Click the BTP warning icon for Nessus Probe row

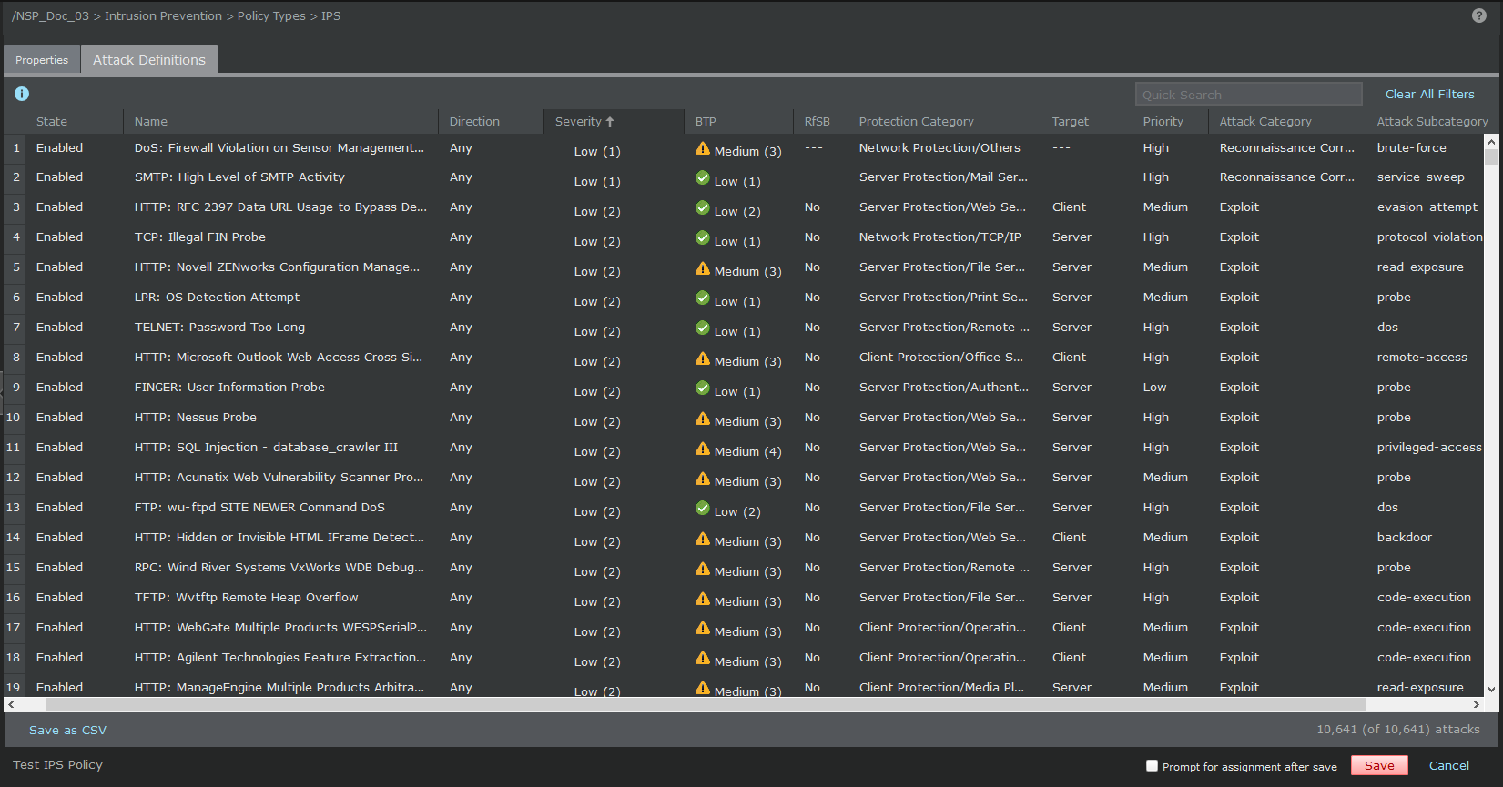coord(703,419)
